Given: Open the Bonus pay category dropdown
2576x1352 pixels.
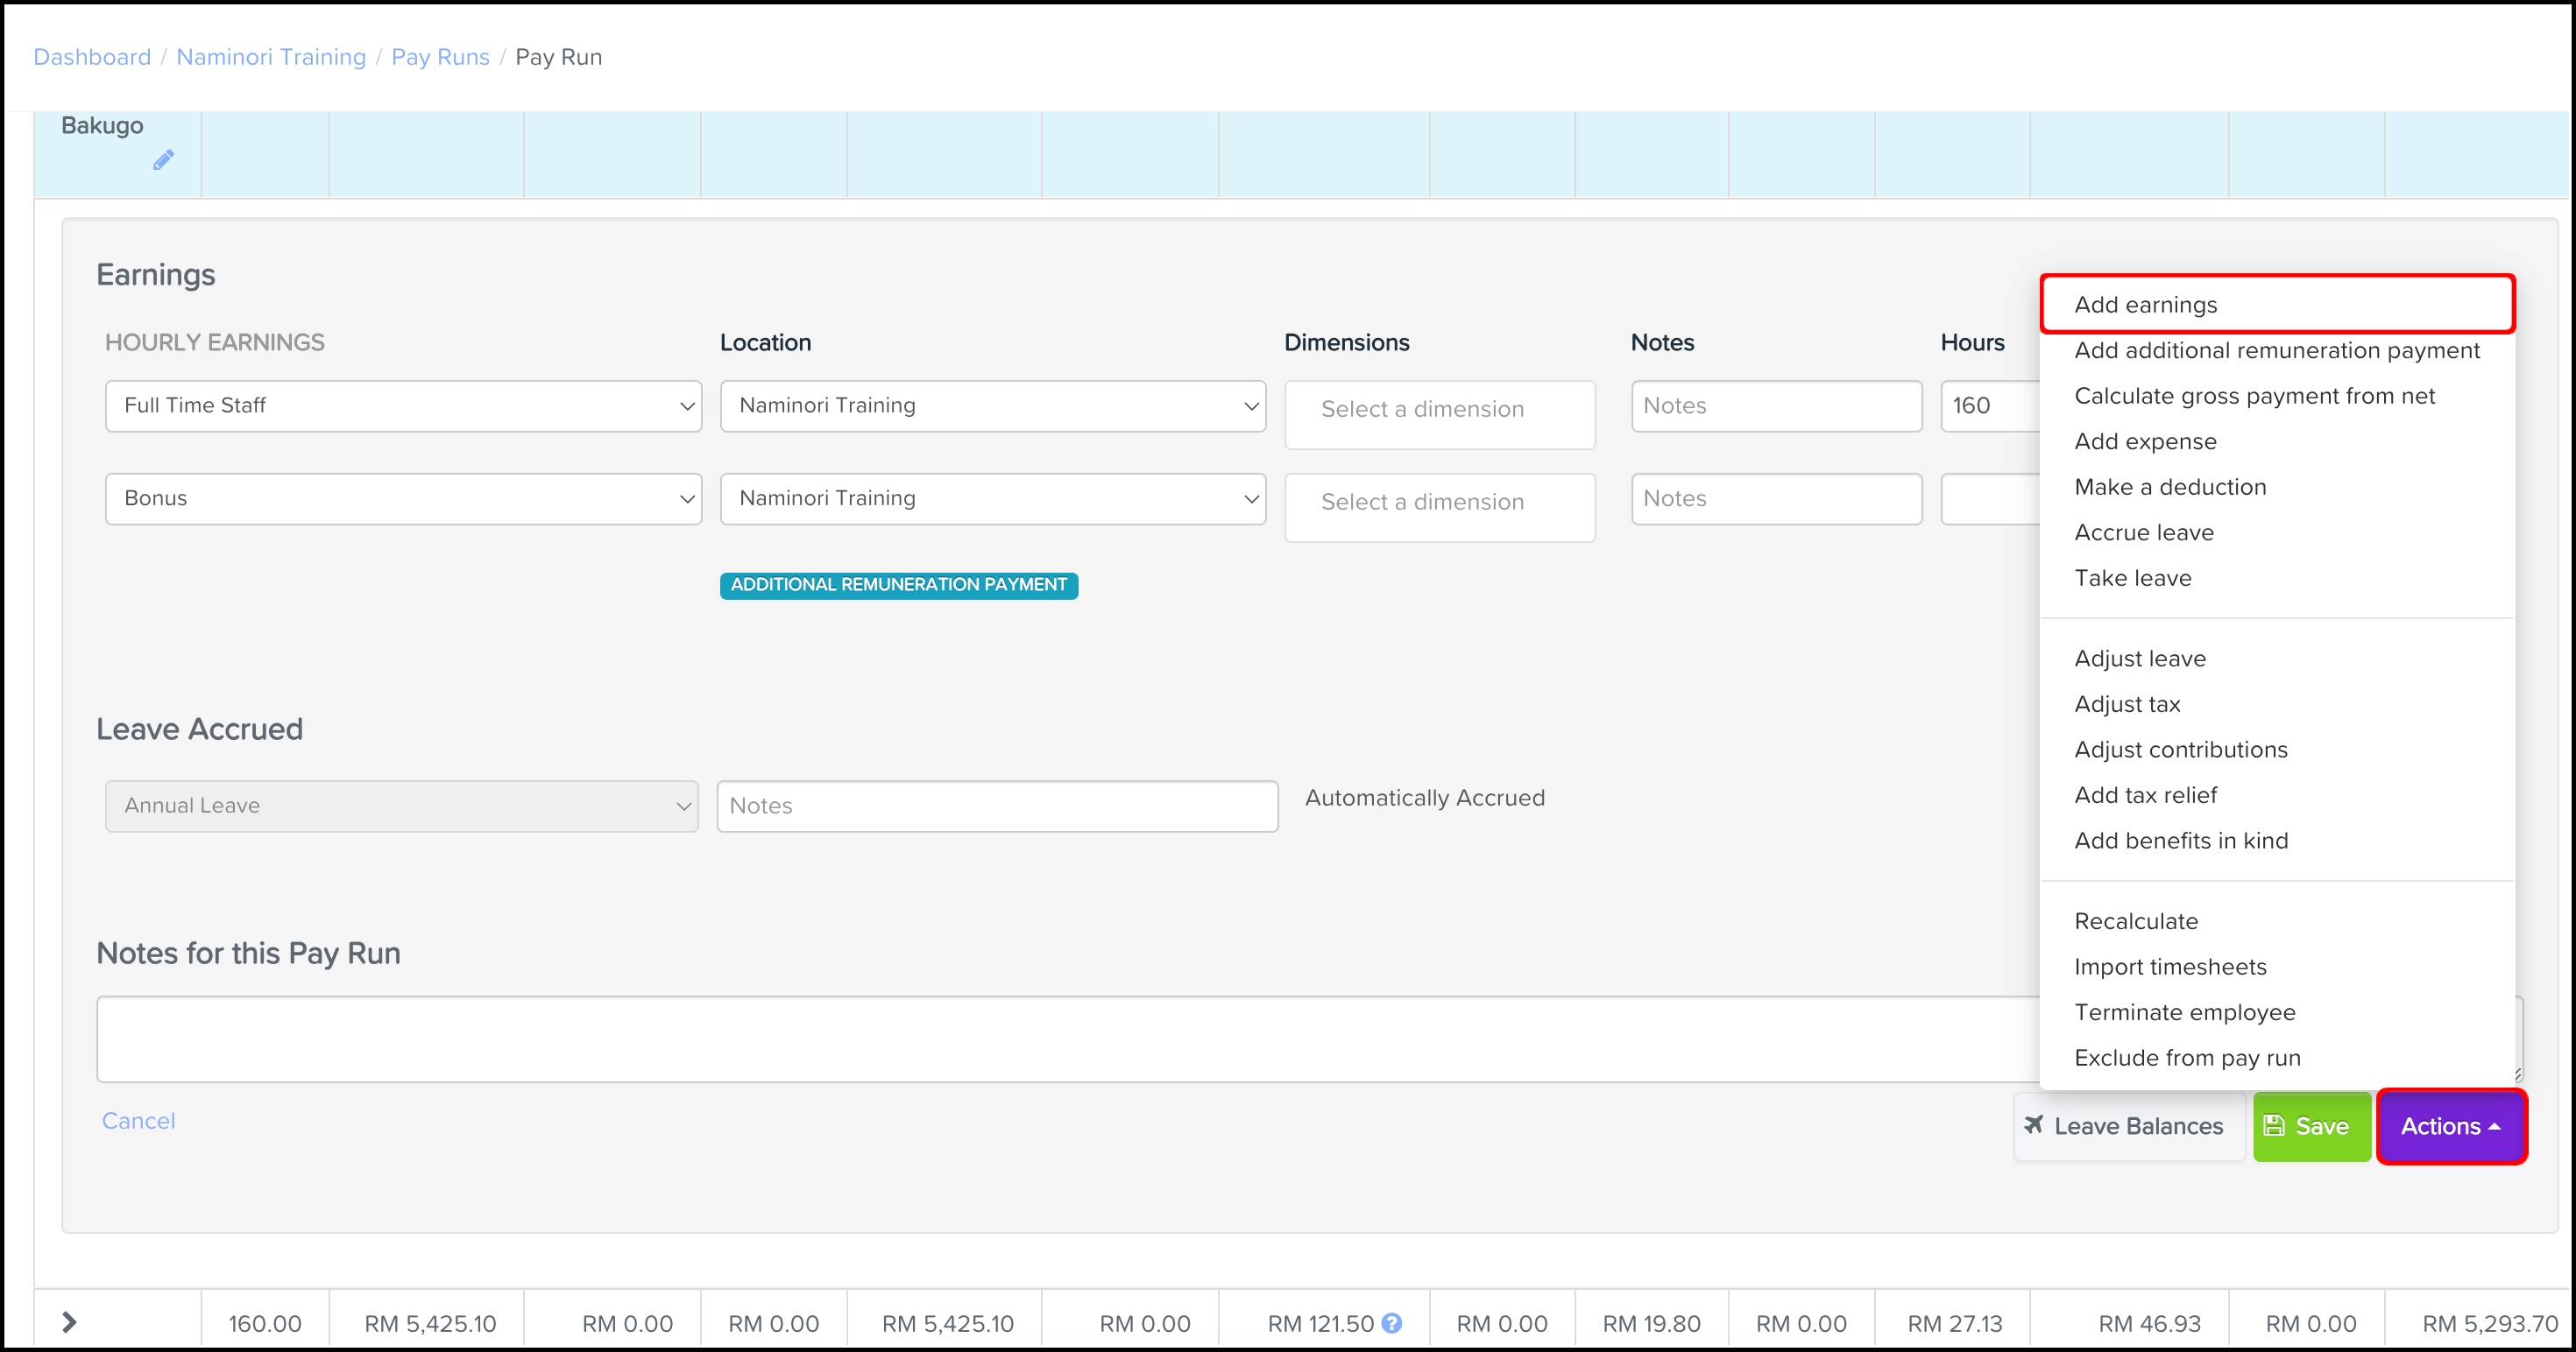Looking at the screenshot, I should (x=403, y=498).
